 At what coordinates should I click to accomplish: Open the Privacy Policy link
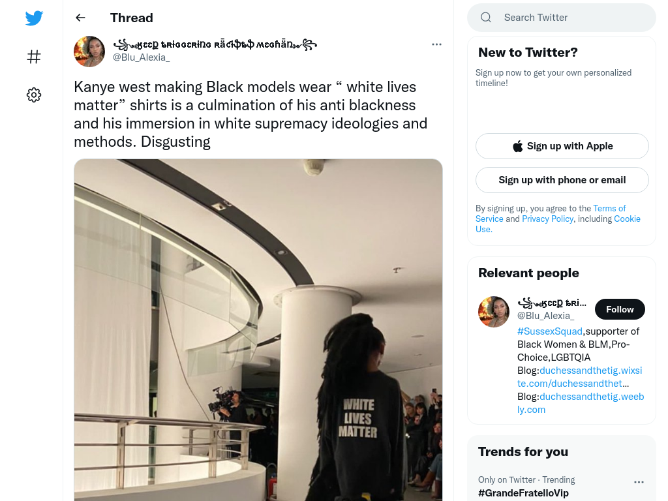click(x=547, y=219)
